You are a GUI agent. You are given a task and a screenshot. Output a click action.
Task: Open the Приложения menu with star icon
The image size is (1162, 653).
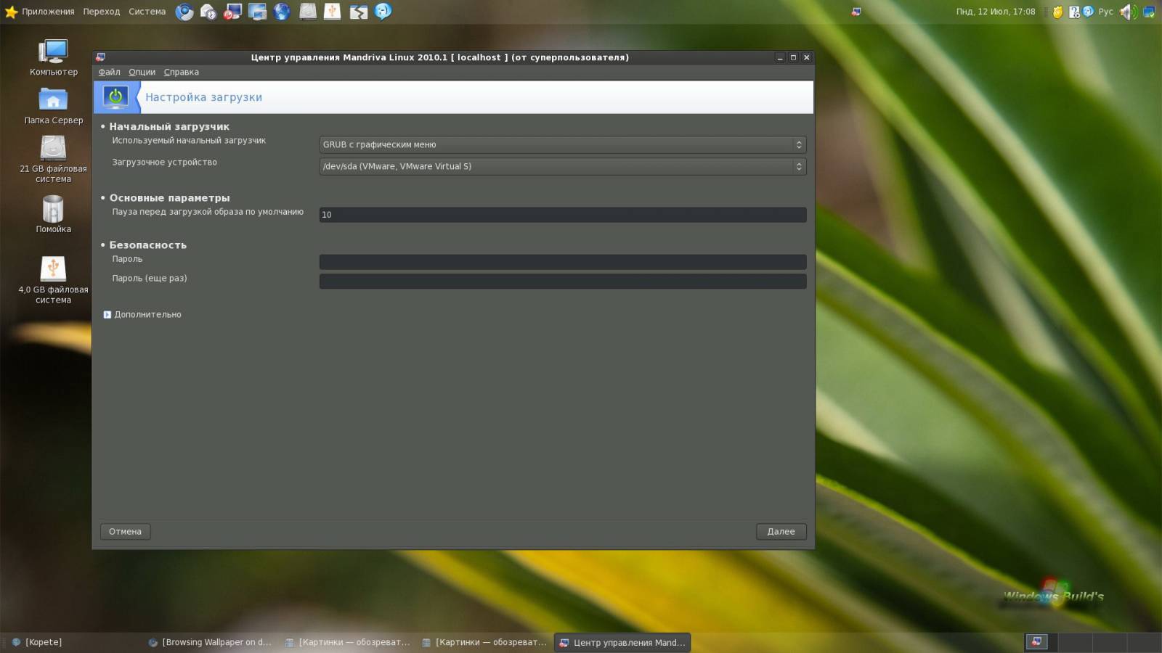tap(40, 12)
